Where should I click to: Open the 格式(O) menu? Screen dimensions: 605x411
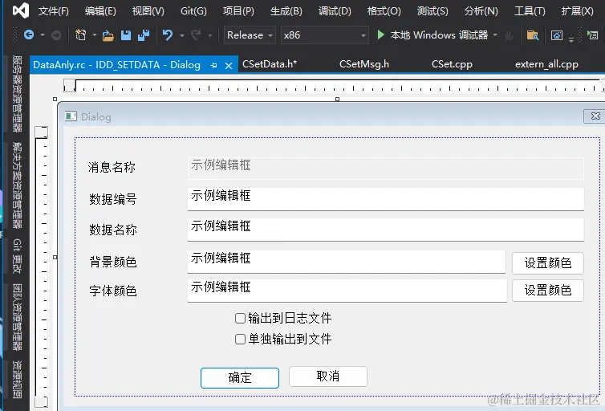[x=384, y=10]
